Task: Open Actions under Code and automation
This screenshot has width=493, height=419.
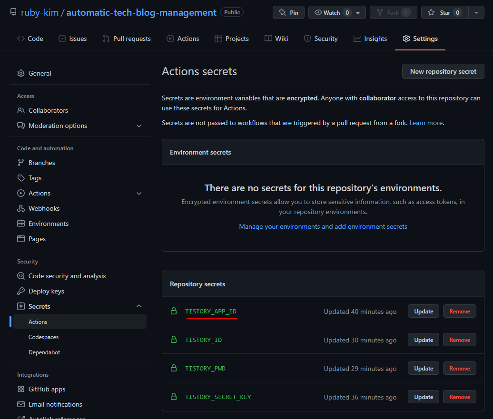Action: point(39,193)
